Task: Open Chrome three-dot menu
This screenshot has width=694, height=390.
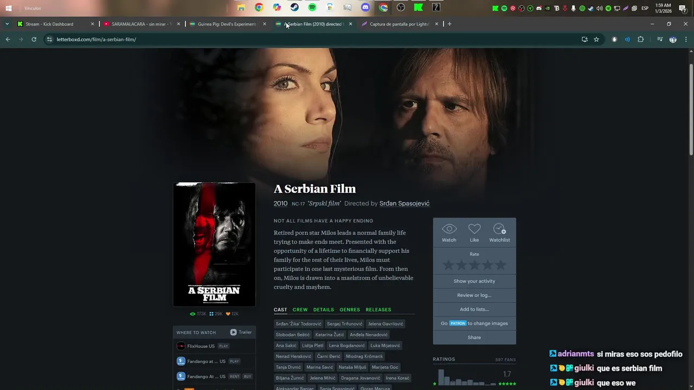Action: tap(686, 40)
